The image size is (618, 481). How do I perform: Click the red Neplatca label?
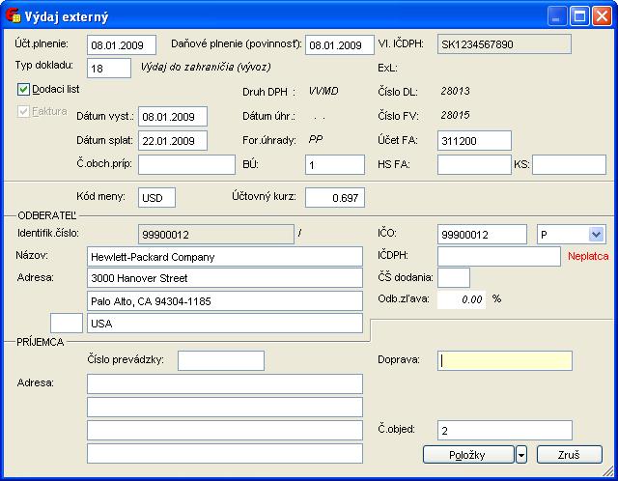click(588, 256)
